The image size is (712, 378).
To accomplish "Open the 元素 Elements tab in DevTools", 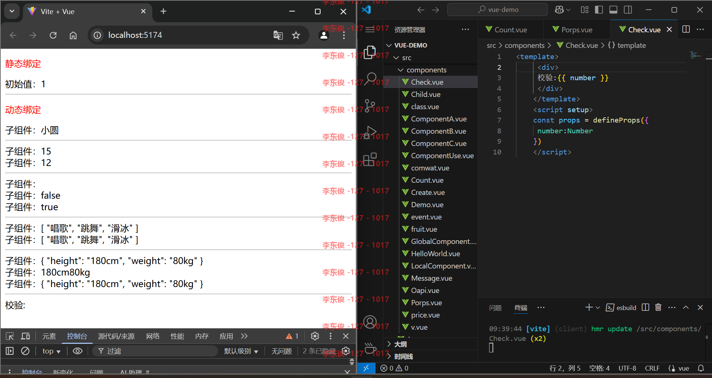I will pos(49,336).
